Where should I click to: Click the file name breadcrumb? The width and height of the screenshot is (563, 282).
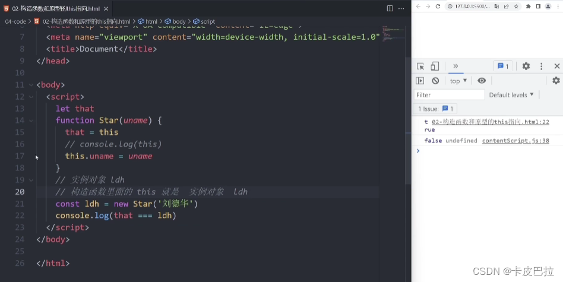(x=86, y=21)
